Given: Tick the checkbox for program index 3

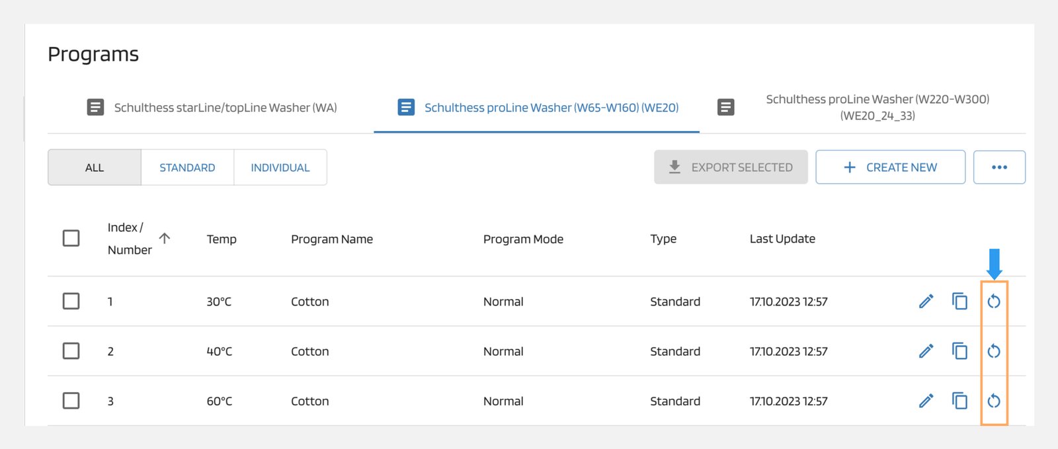Looking at the screenshot, I should (x=71, y=401).
